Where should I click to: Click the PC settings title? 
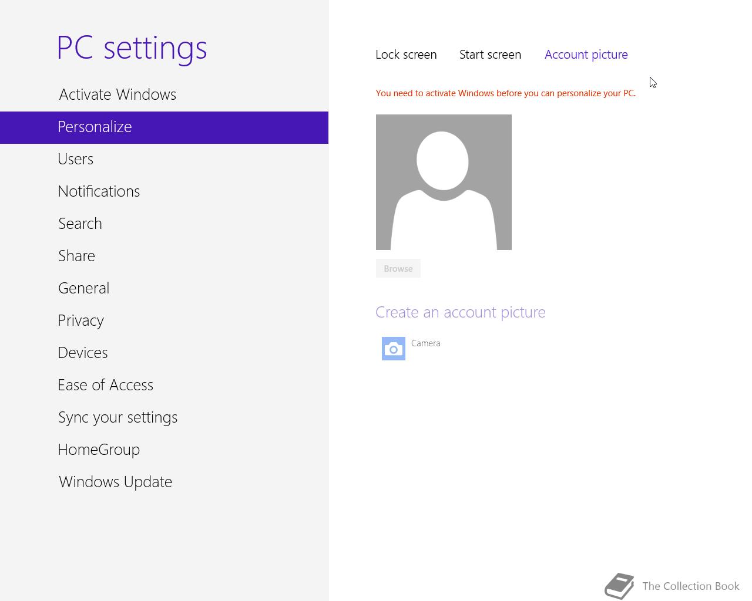click(132, 48)
